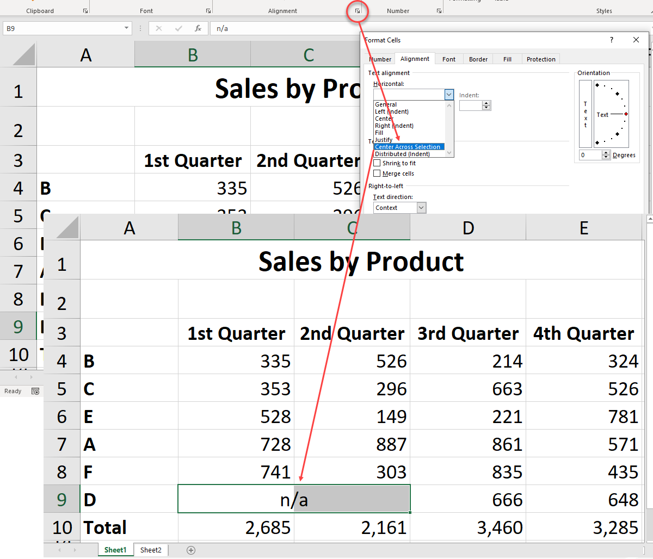653x559 pixels.
Task: Toggle the Horizontal alignment dropdown arrow
Action: pos(449,95)
